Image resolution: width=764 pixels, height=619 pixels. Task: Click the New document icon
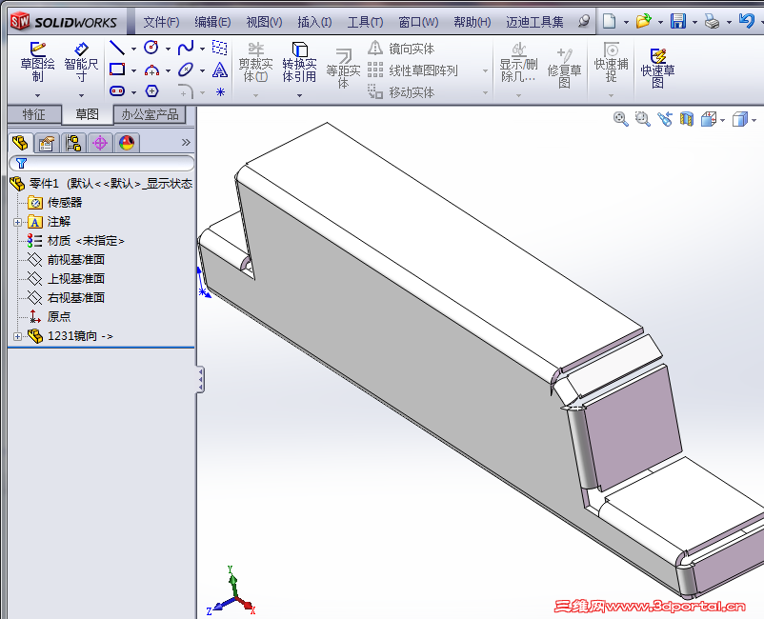[x=609, y=21]
